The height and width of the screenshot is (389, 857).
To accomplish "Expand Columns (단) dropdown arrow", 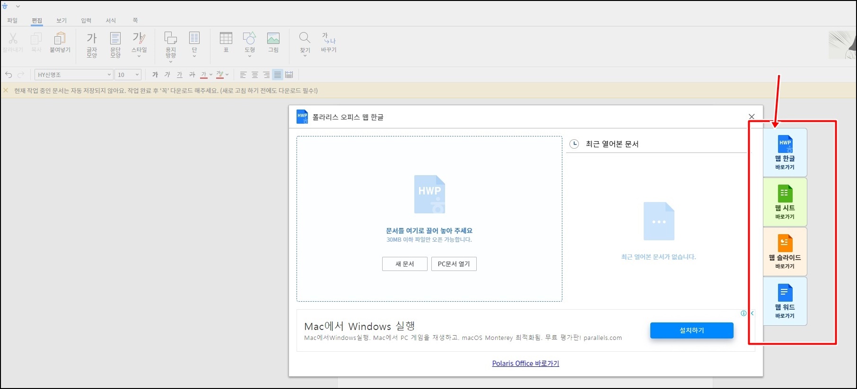I will 194,56.
